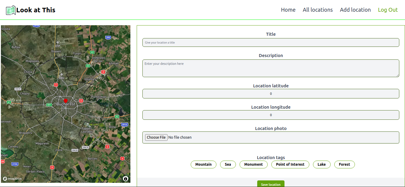Click the Look at This map logo icon

point(11,10)
